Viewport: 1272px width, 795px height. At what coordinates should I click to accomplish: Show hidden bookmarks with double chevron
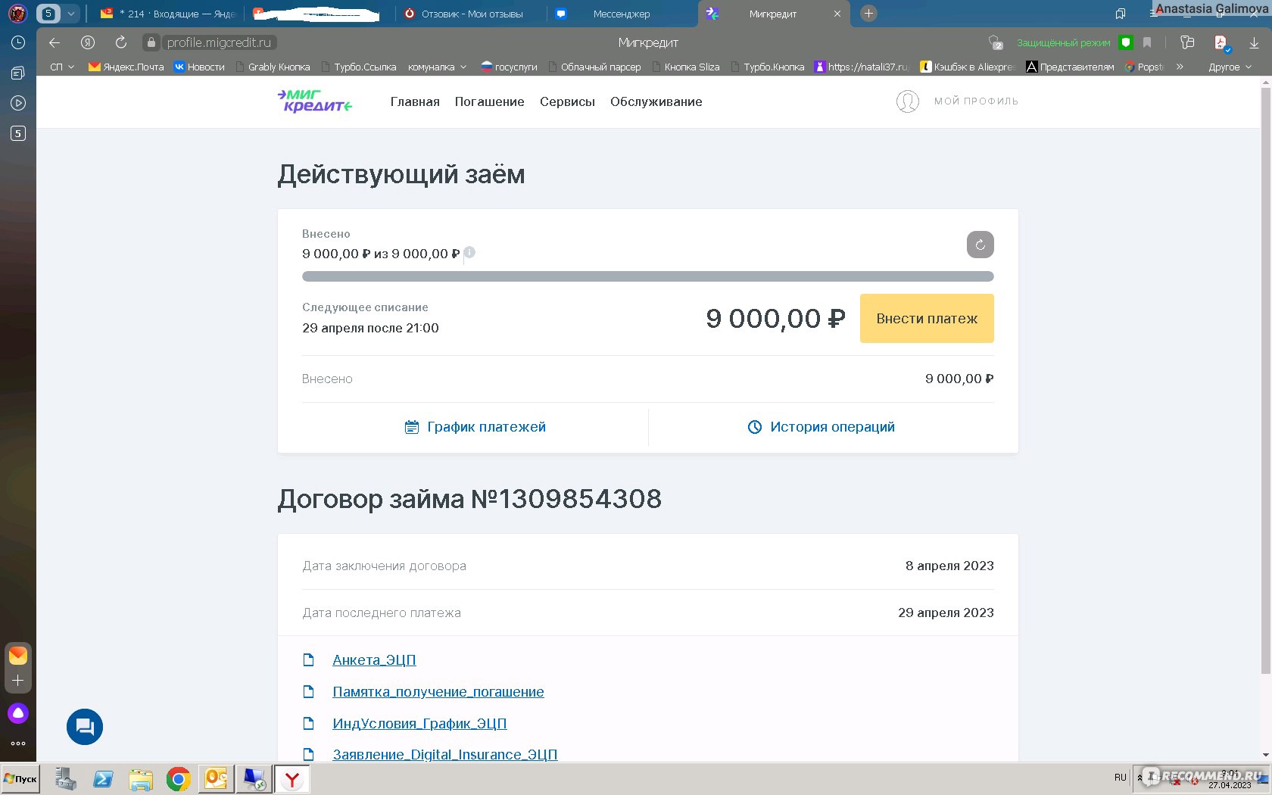click(1180, 67)
